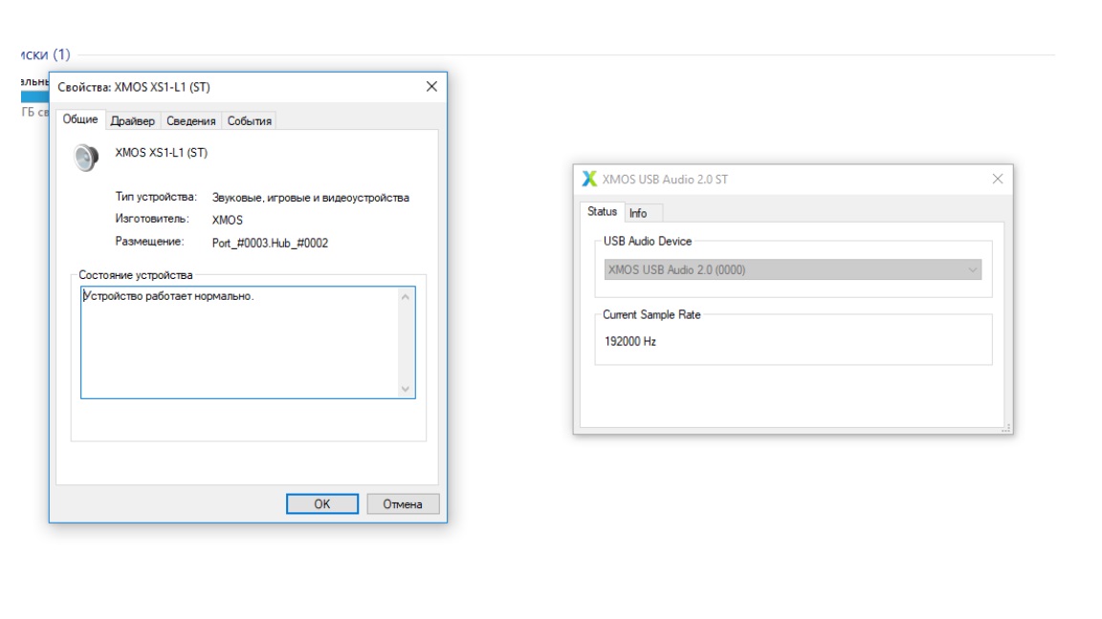This screenshot has height=619, width=1102.
Task: Click the Current Sample Rate label
Action: [651, 315]
